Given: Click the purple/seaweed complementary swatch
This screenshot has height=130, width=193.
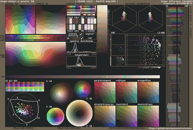Looking at the screenshot, I should point(105,92).
